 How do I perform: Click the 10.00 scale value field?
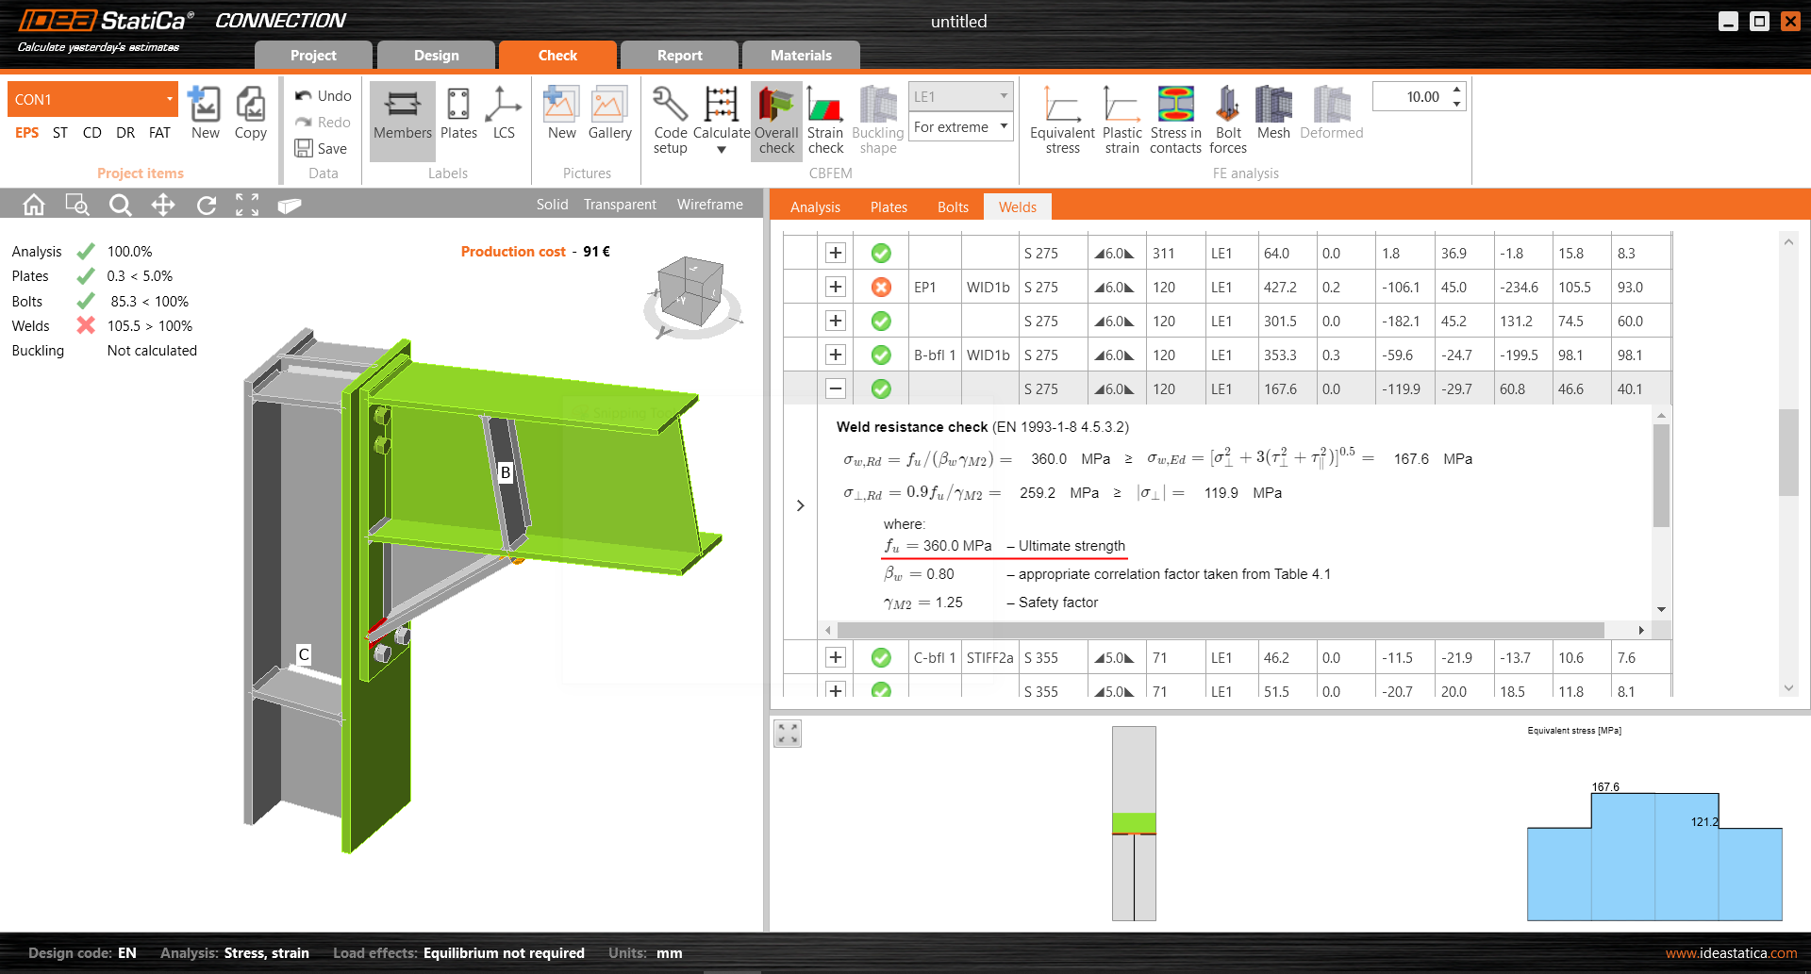(x=1412, y=97)
